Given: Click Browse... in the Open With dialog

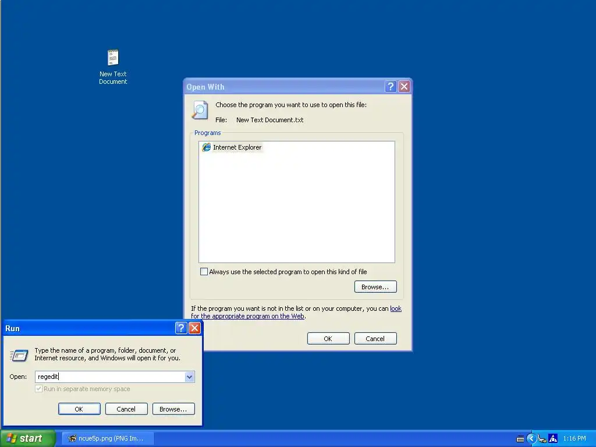Looking at the screenshot, I should (x=375, y=287).
